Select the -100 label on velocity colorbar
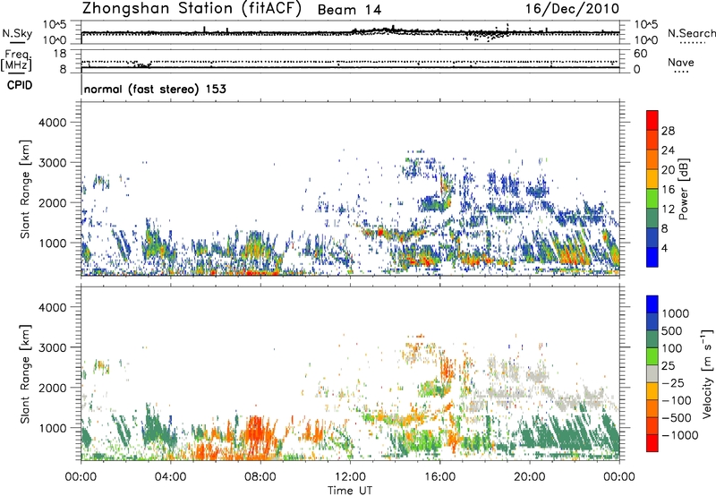 (677, 400)
